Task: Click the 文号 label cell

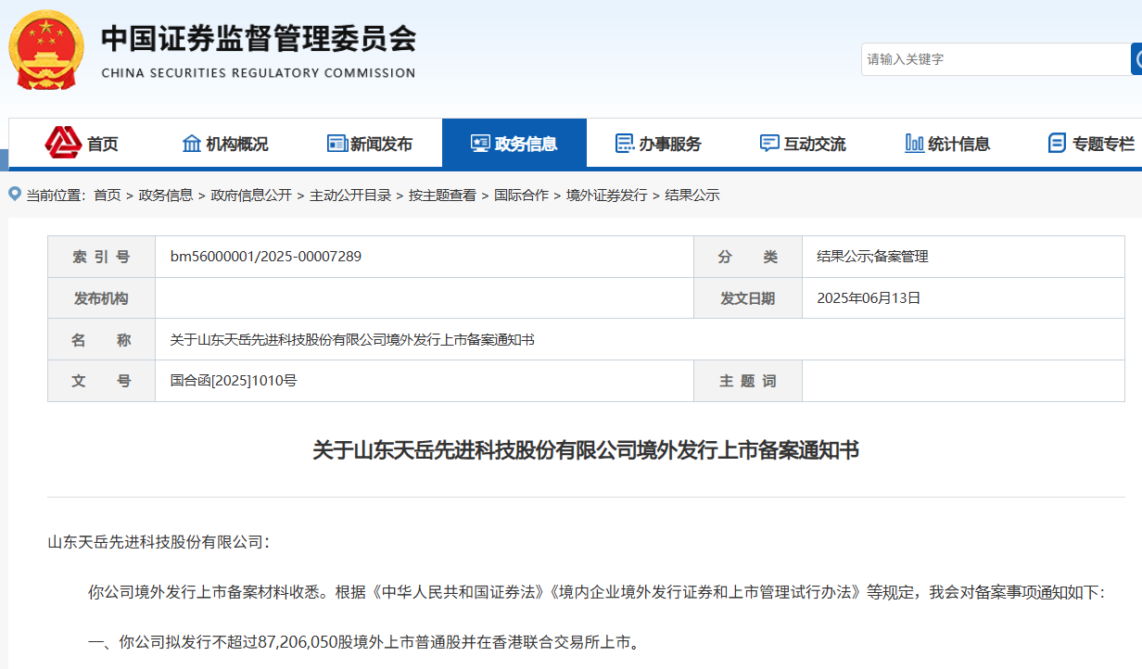Action: [x=102, y=381]
